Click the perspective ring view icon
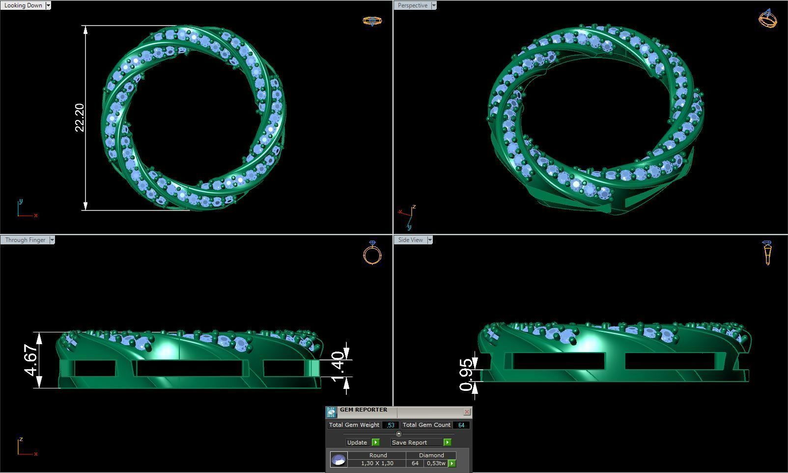Image resolution: width=788 pixels, height=473 pixels. 767,18
